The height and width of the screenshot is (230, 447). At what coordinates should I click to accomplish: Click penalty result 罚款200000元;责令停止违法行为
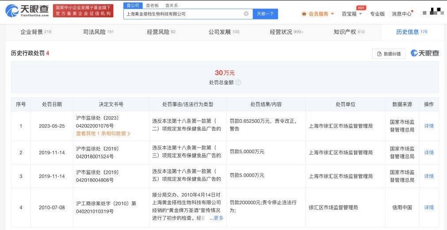click(264, 207)
